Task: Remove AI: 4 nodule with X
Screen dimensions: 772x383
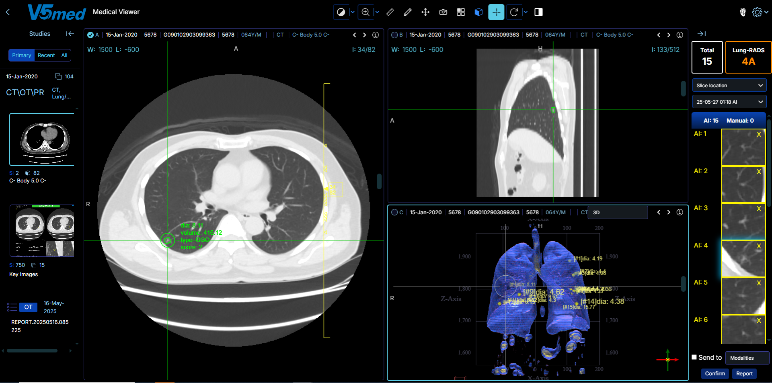Action: click(759, 246)
